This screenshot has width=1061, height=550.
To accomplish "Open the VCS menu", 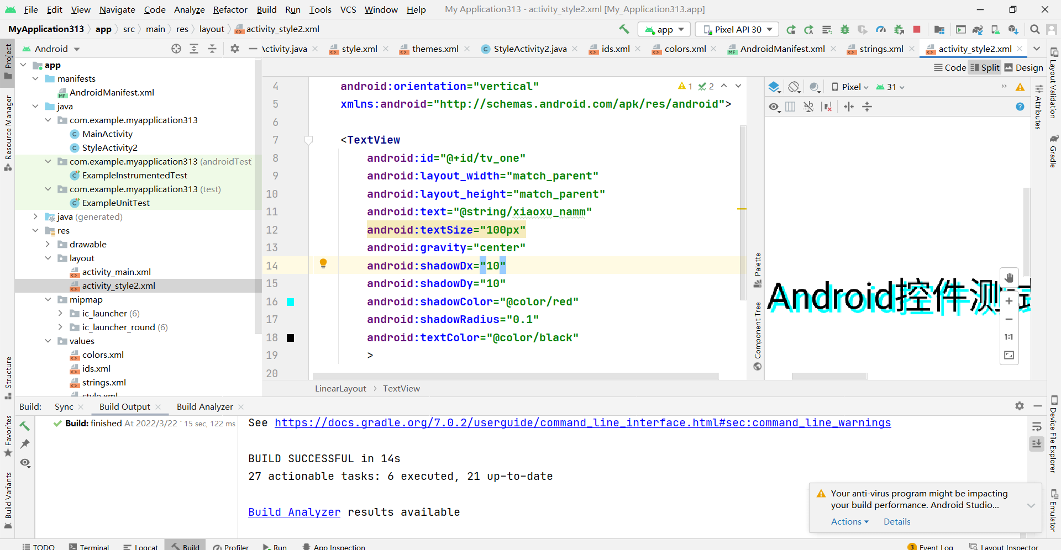I will [348, 9].
